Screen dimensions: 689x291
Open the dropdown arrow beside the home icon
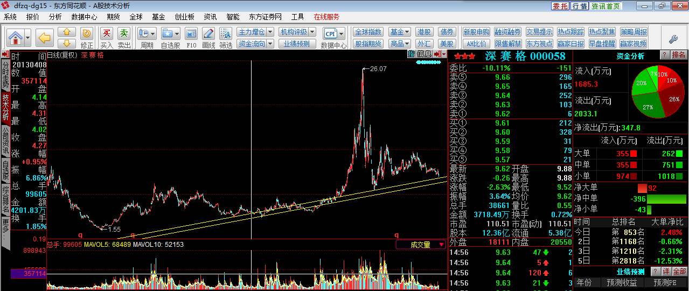[28, 38]
